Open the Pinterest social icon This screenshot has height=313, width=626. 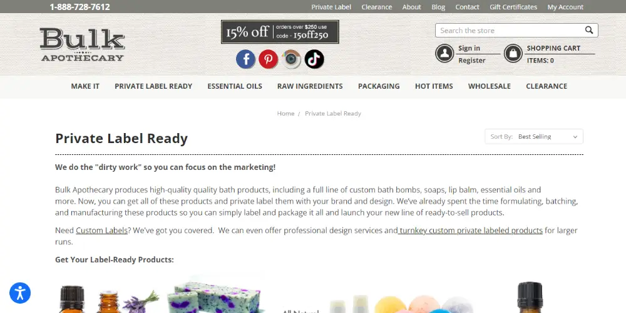tap(269, 59)
